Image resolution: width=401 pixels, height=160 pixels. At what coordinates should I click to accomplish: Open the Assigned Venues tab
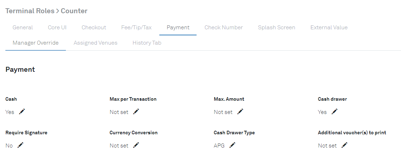coord(96,43)
